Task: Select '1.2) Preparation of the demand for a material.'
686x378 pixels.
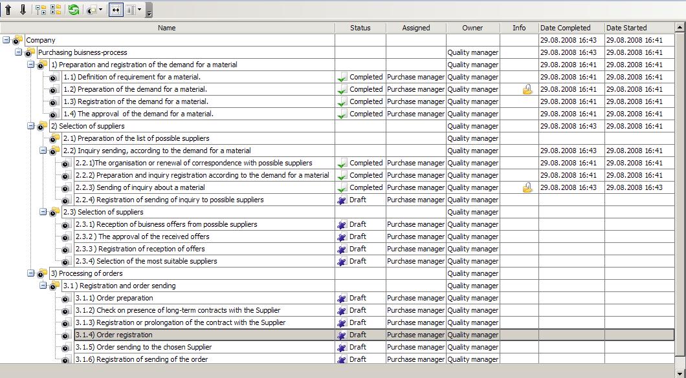Action: [x=135, y=89]
